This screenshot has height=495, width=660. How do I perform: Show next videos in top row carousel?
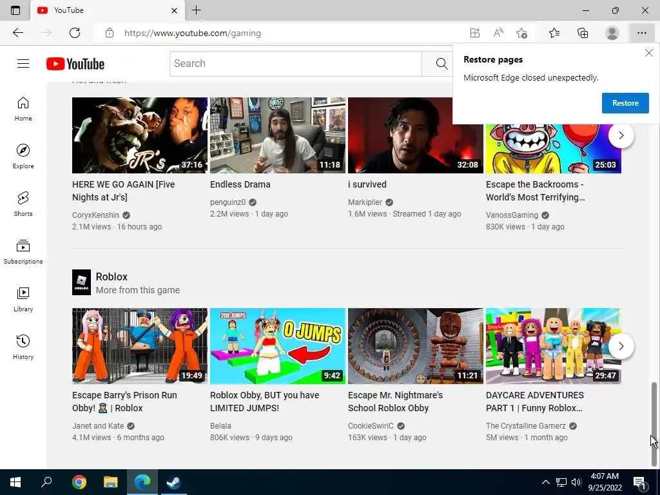point(621,135)
